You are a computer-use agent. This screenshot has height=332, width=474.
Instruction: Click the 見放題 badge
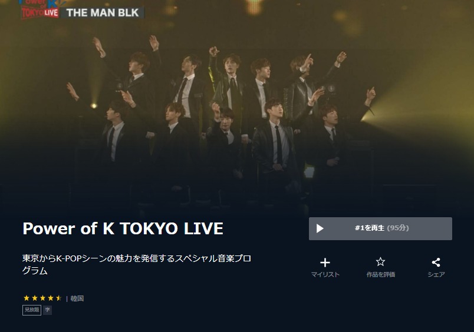pos(32,310)
